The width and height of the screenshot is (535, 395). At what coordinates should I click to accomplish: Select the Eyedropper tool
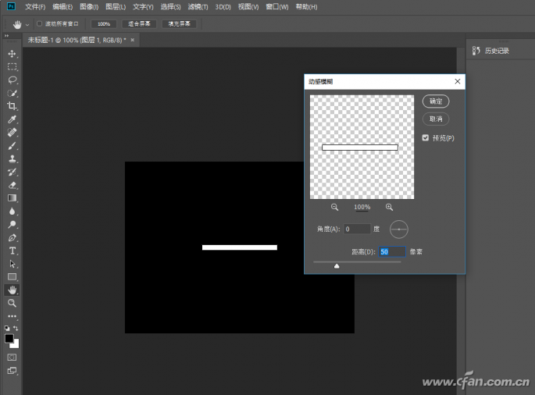12,119
